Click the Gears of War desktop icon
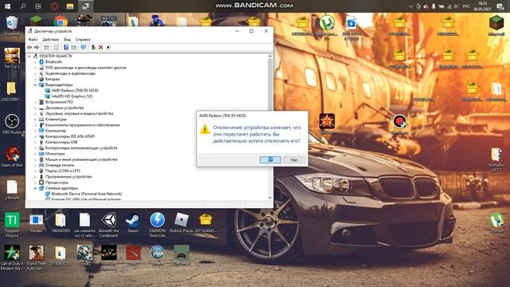The image size is (510, 287). [x=12, y=156]
